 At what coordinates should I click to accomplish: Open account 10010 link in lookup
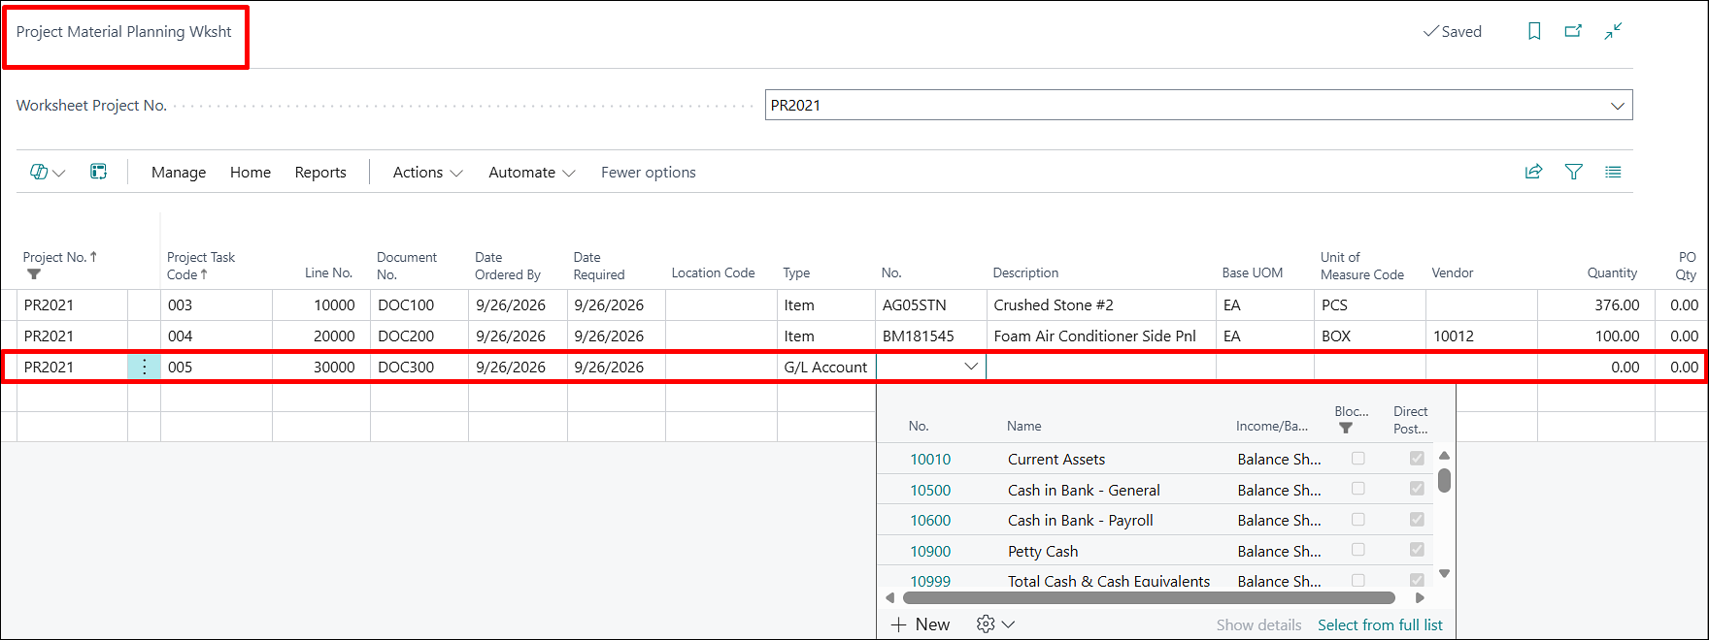coord(930,459)
